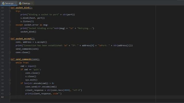Collapse the send_commands function fold marker
This screenshot has height=103, width=184.
point(10,59)
